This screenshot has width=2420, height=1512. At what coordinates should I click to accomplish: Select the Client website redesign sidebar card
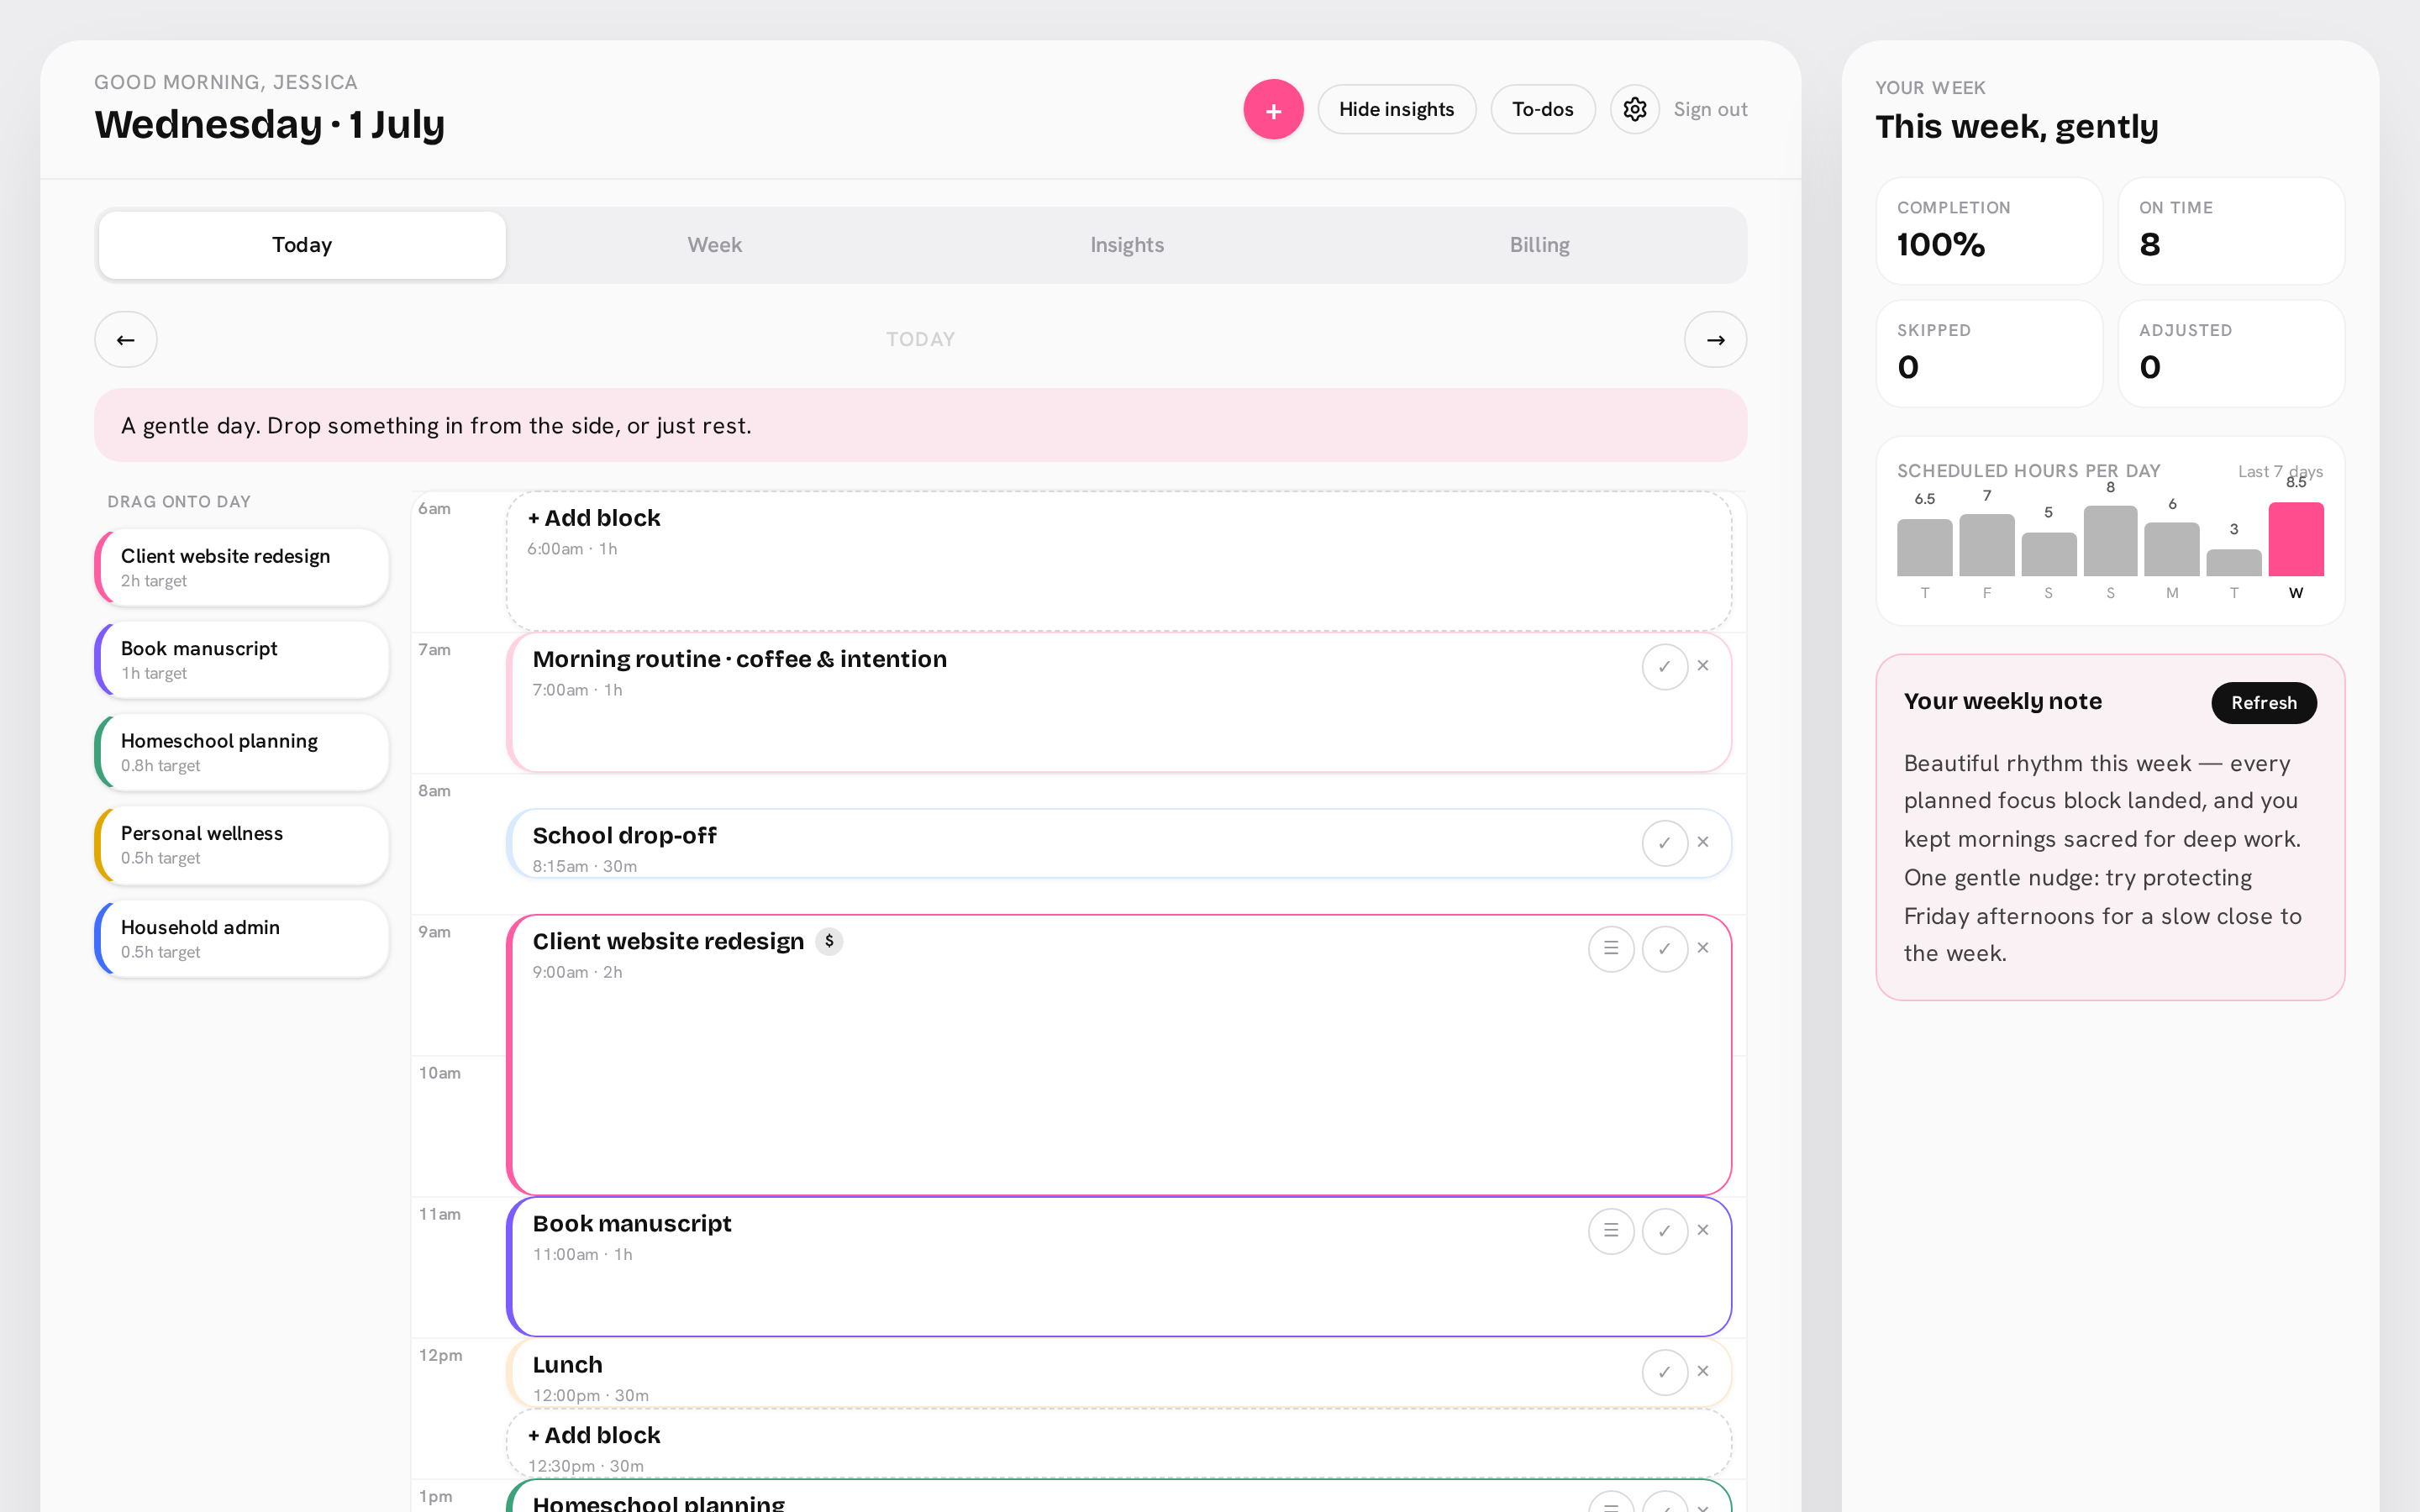[242, 567]
